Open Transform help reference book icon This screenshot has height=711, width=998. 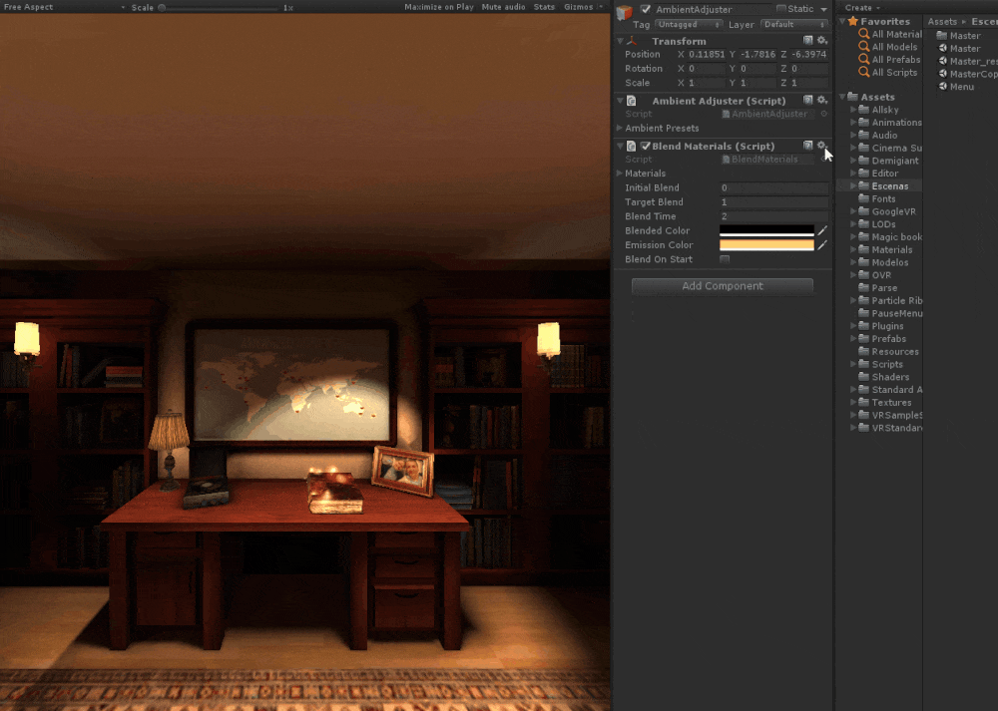tap(807, 40)
